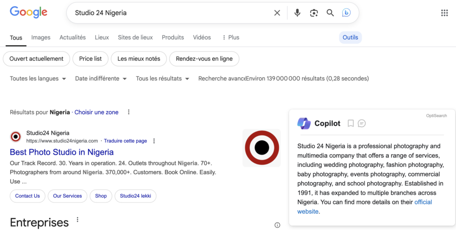Start voice search with microphone icon
This screenshot has width=456, height=230.
pyautogui.click(x=297, y=13)
